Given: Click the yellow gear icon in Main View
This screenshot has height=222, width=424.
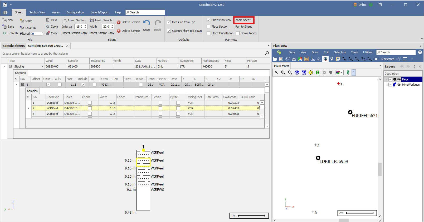Looking at the screenshot, I should (311, 73).
